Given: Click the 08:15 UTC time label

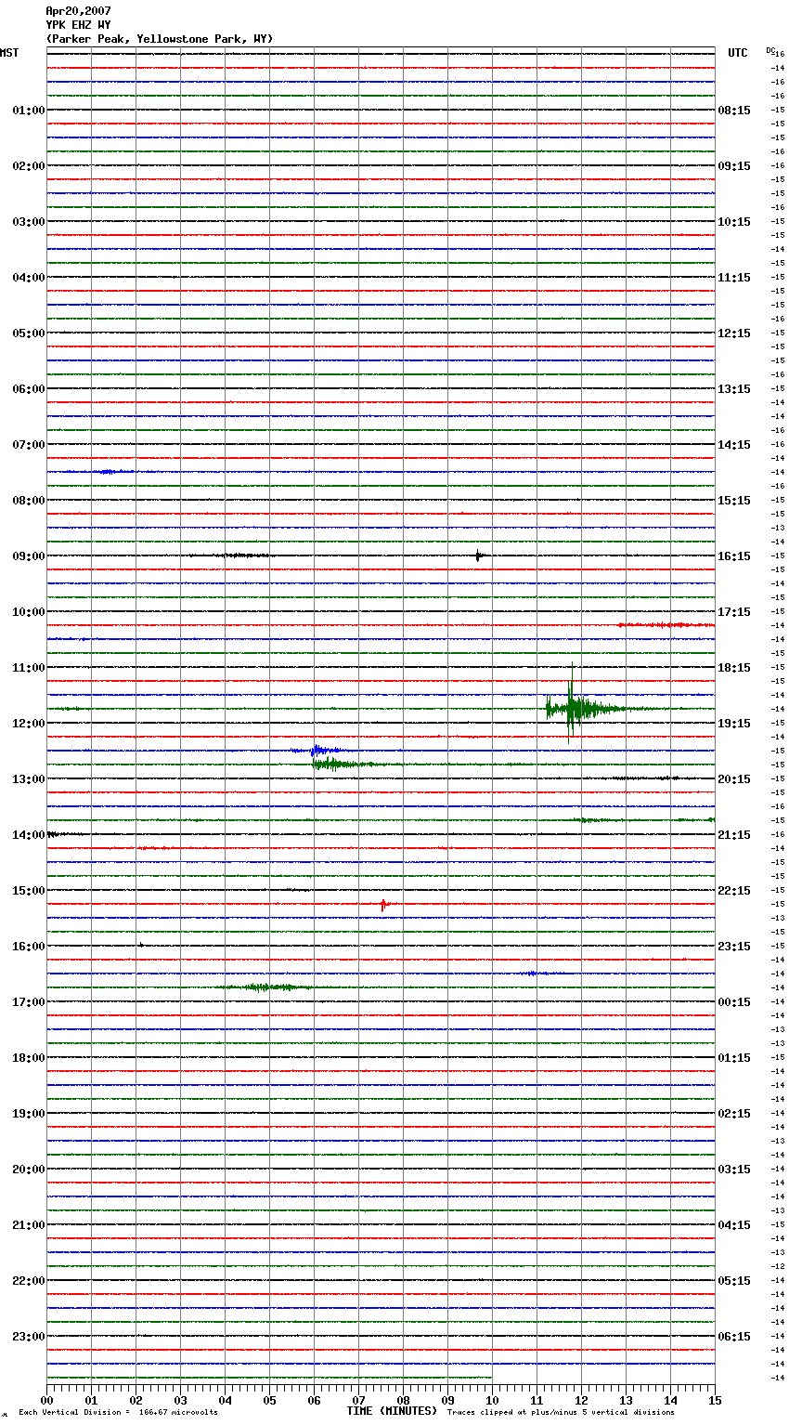Looking at the screenshot, I should point(734,111).
